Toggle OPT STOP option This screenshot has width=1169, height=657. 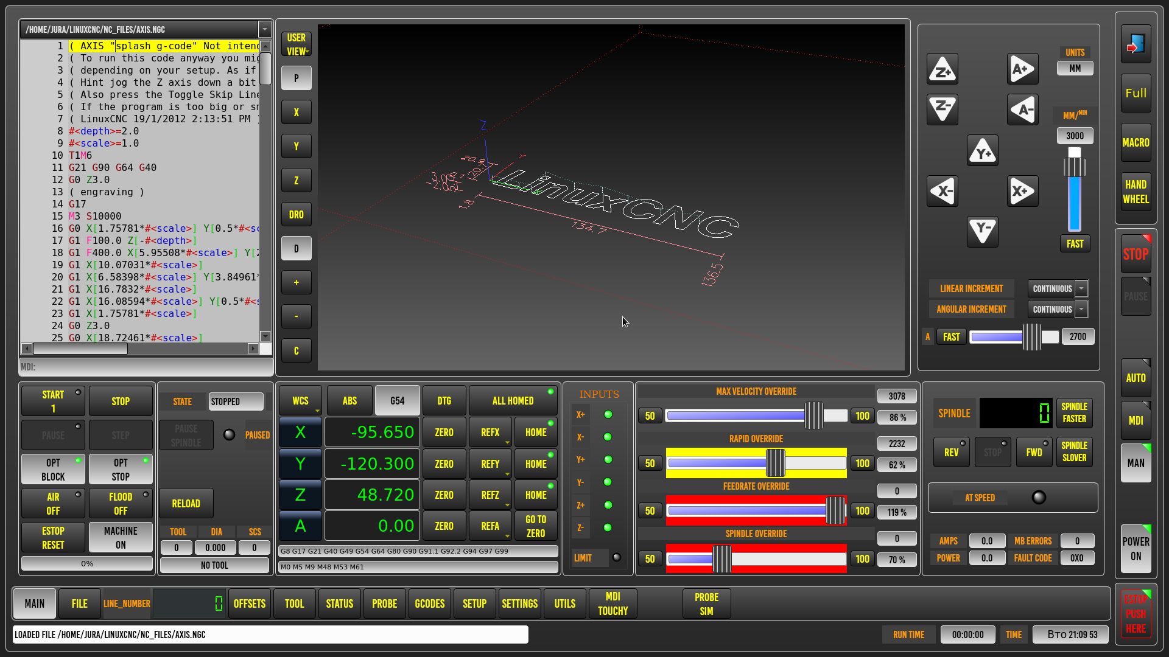coord(121,470)
